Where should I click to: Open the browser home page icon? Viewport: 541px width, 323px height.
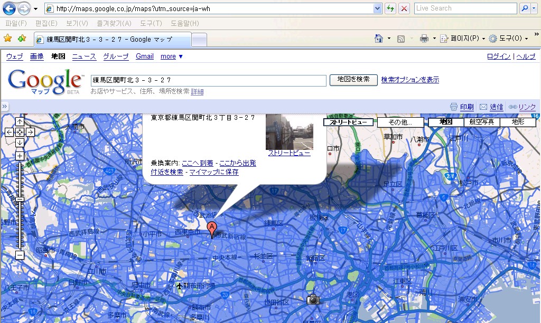pyautogui.click(x=378, y=39)
